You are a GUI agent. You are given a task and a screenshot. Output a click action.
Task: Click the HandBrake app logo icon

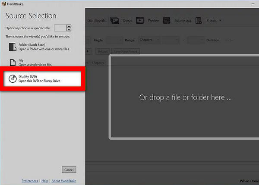4,3
